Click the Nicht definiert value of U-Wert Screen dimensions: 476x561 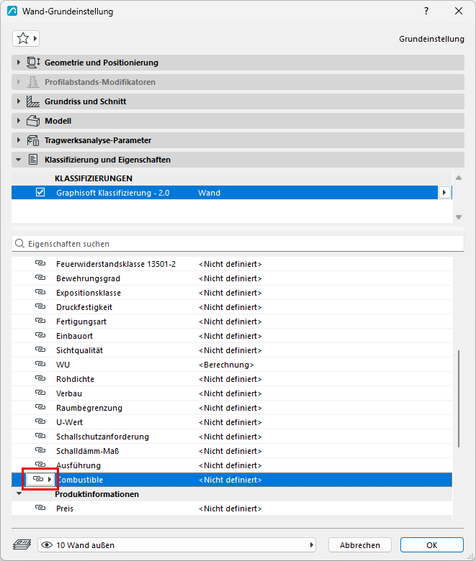pos(230,422)
